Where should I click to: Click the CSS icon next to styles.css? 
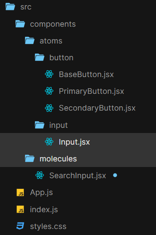(x=20, y=226)
